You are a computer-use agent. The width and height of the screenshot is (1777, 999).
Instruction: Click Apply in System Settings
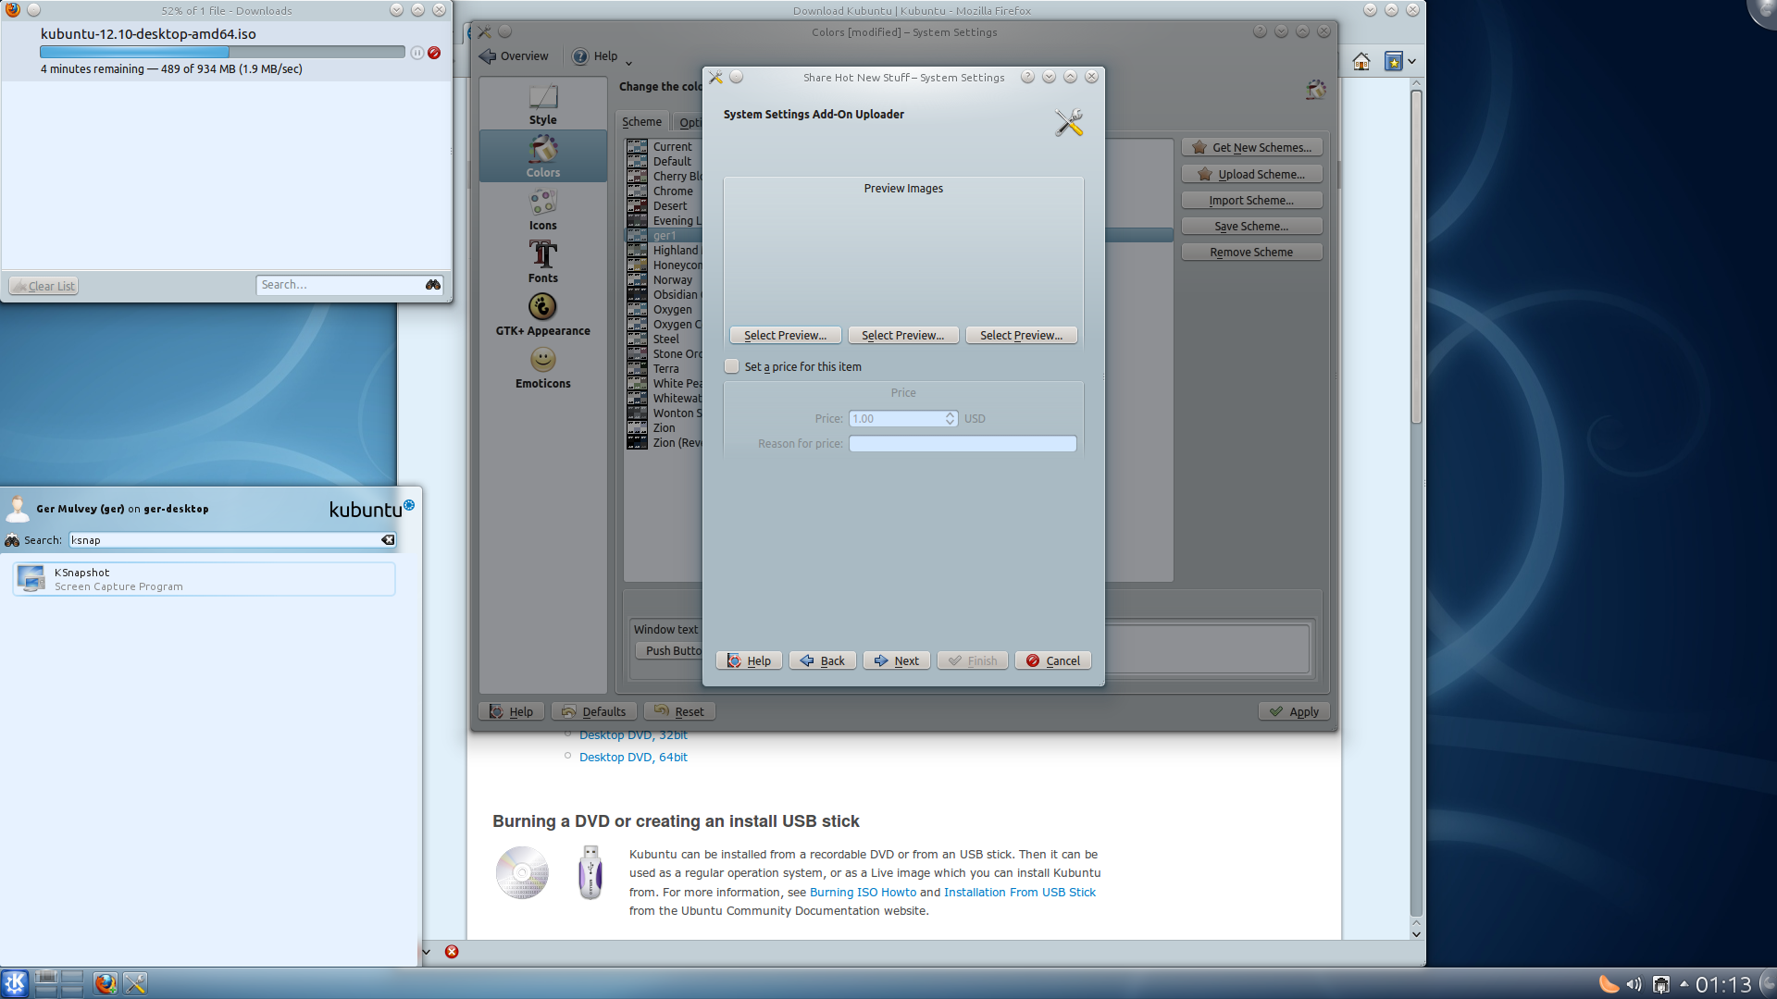pos(1294,711)
